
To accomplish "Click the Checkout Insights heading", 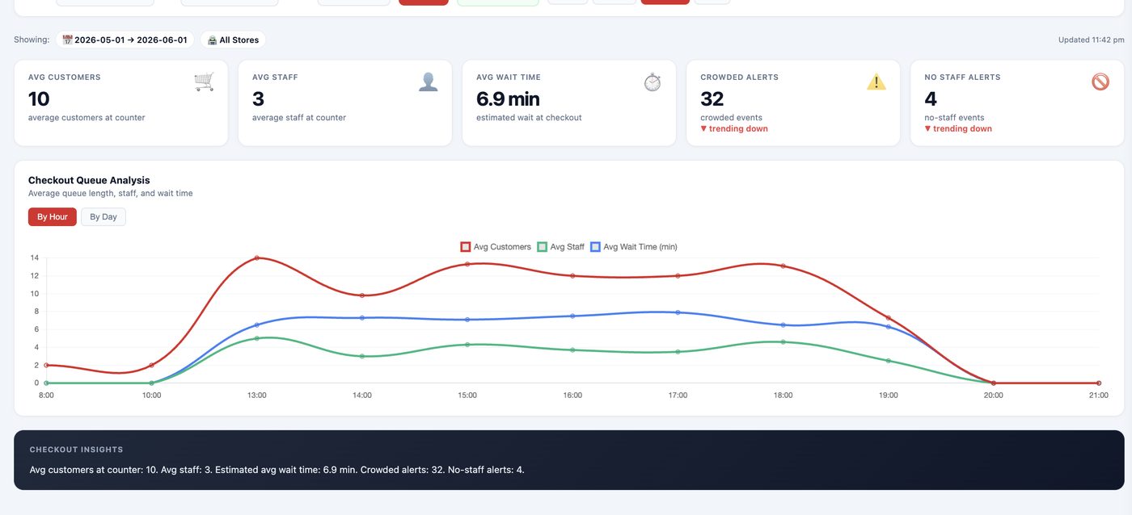I will point(76,450).
